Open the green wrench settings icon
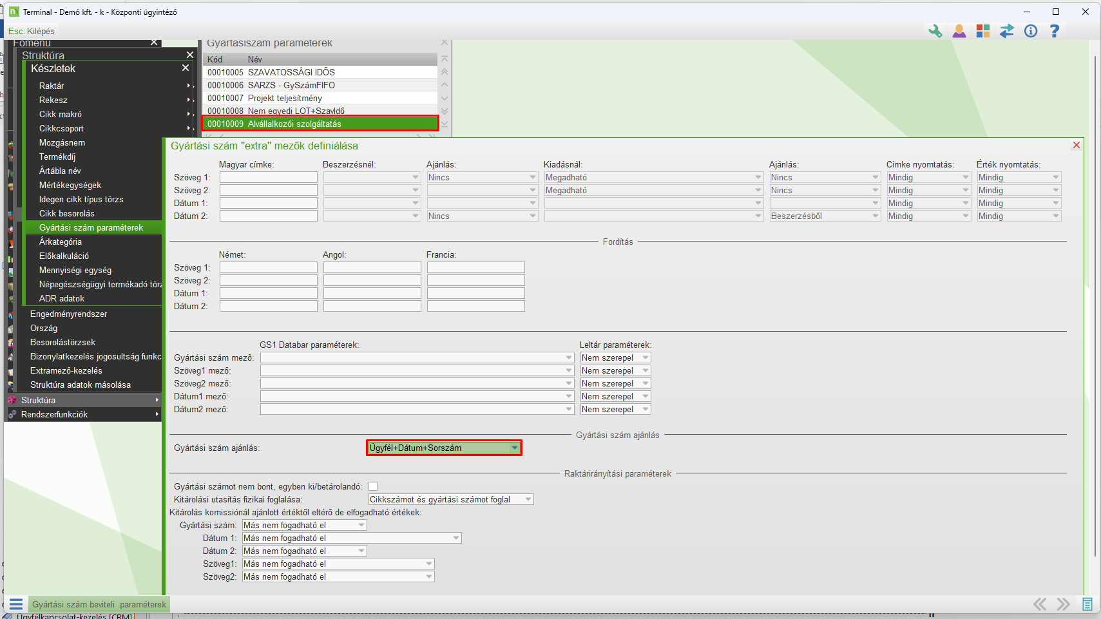Screen dimensions: 1101x619 tap(935, 31)
